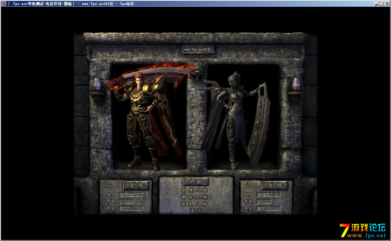Click the game icon in the title bar

click(4, 4)
